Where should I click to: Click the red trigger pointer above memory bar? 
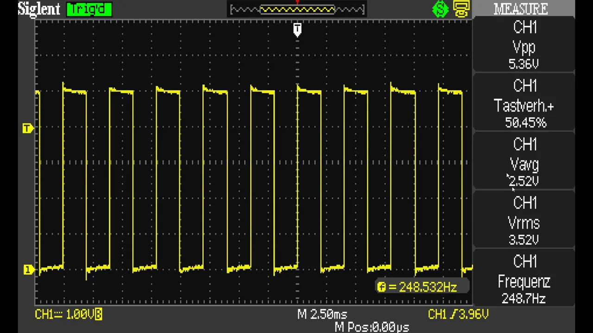tap(297, 2)
